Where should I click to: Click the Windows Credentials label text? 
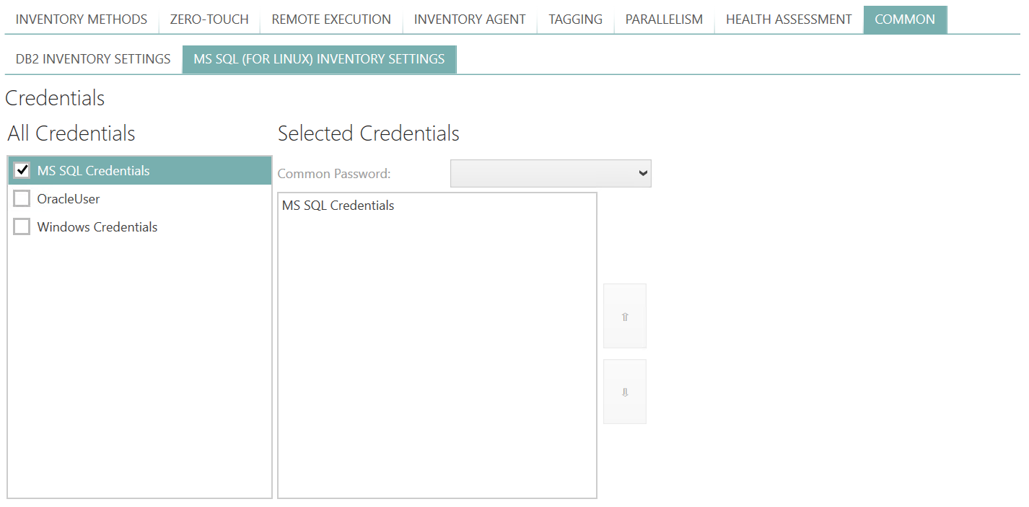coord(97,226)
